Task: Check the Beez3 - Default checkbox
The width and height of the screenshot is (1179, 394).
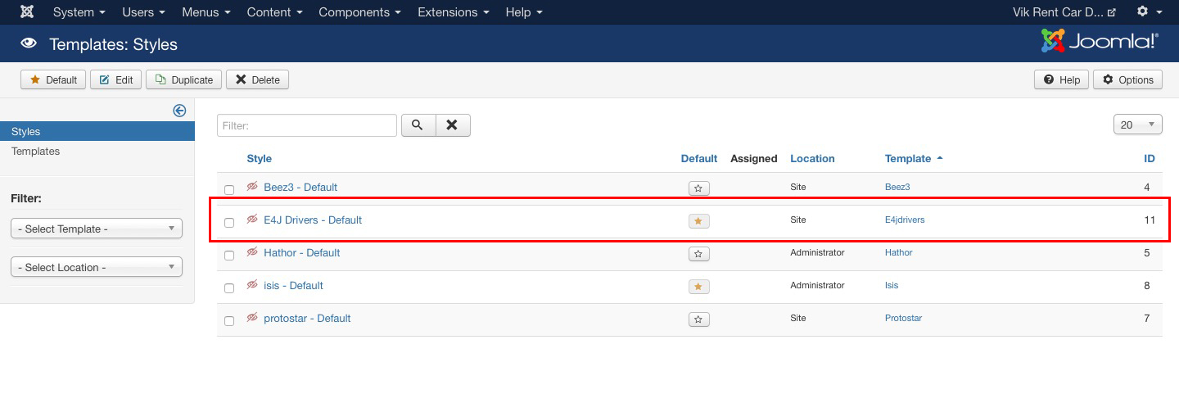Action: click(229, 189)
